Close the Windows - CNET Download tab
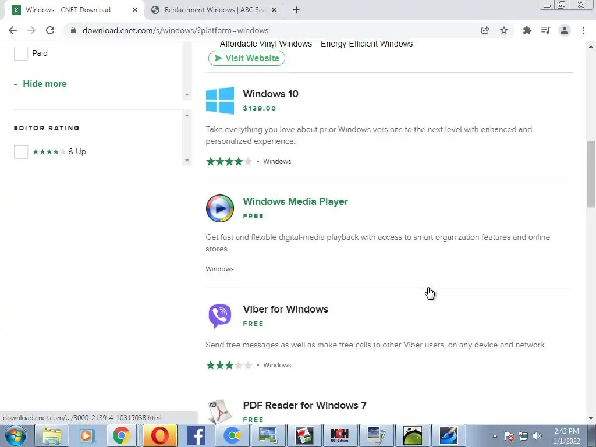The image size is (596, 447). tap(135, 10)
